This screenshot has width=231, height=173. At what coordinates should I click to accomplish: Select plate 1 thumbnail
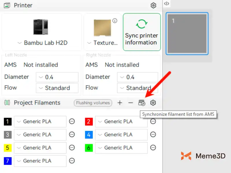[x=187, y=33]
